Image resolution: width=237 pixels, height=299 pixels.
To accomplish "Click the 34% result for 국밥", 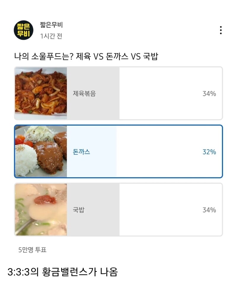I will (x=209, y=210).
